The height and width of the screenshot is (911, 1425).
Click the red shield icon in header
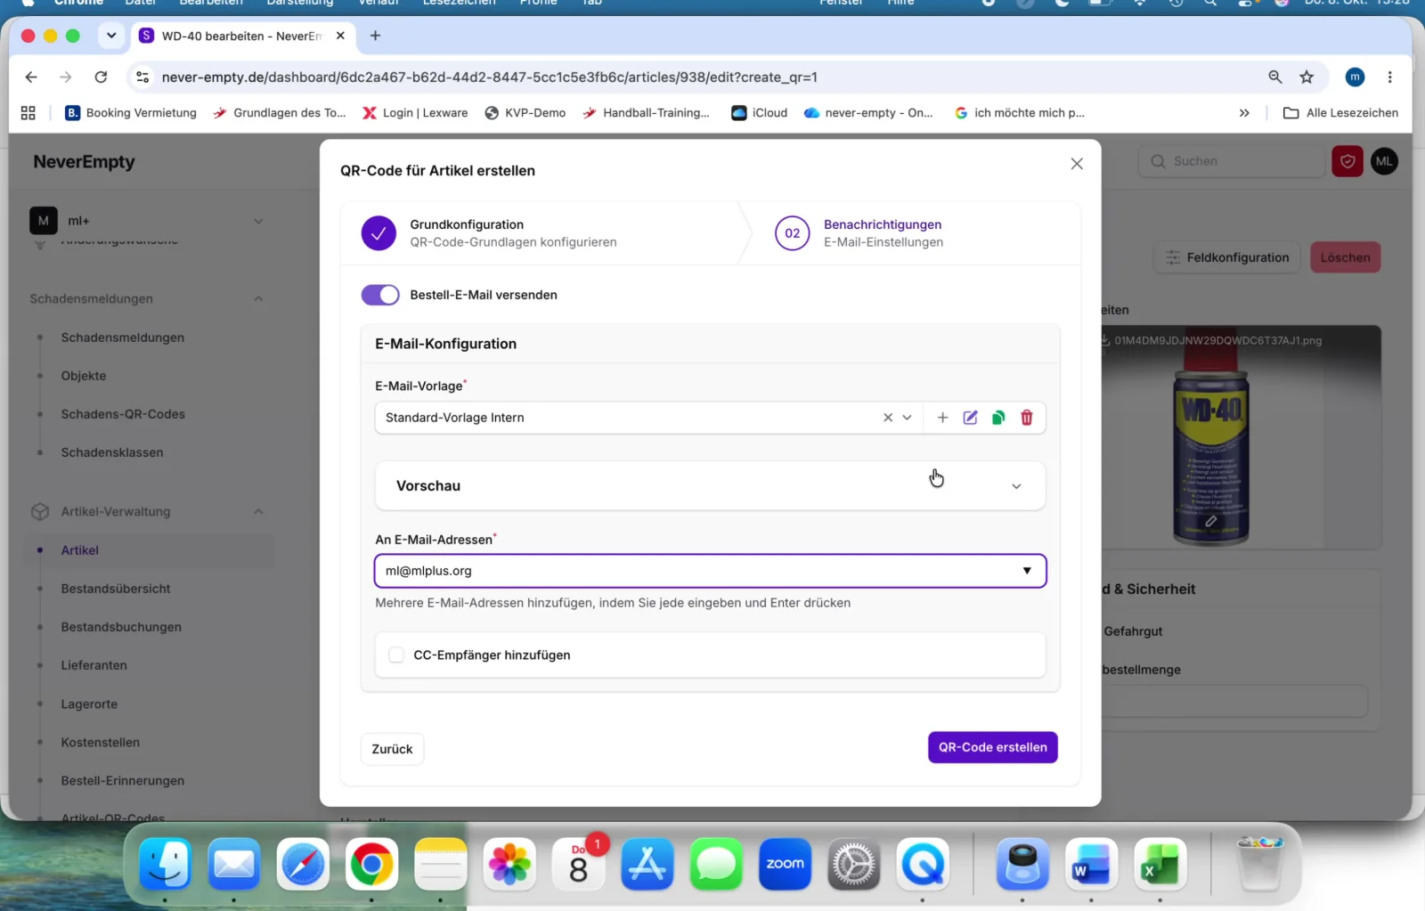(1348, 161)
